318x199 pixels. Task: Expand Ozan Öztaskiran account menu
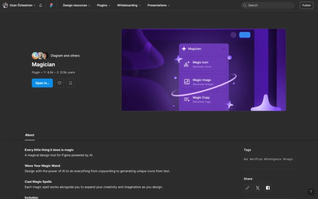pos(22,5)
